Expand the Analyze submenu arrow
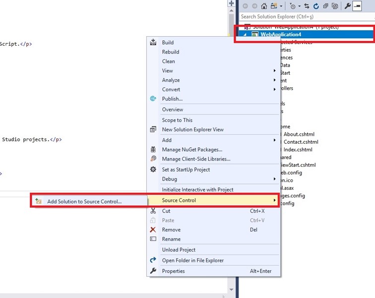Image resolution: width=375 pixels, height=298 pixels. click(275, 80)
